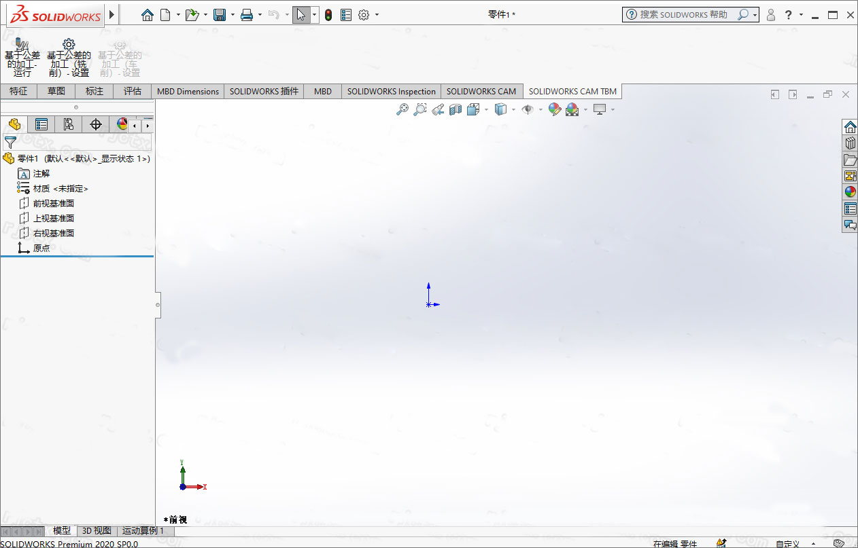Activate the Zoom to Area tool
This screenshot has width=858, height=548.
[420, 109]
